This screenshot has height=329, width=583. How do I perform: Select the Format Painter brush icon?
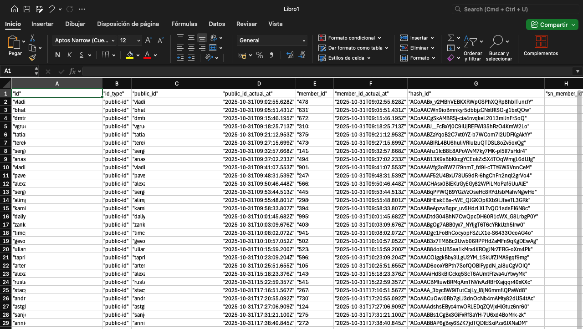pos(32,58)
